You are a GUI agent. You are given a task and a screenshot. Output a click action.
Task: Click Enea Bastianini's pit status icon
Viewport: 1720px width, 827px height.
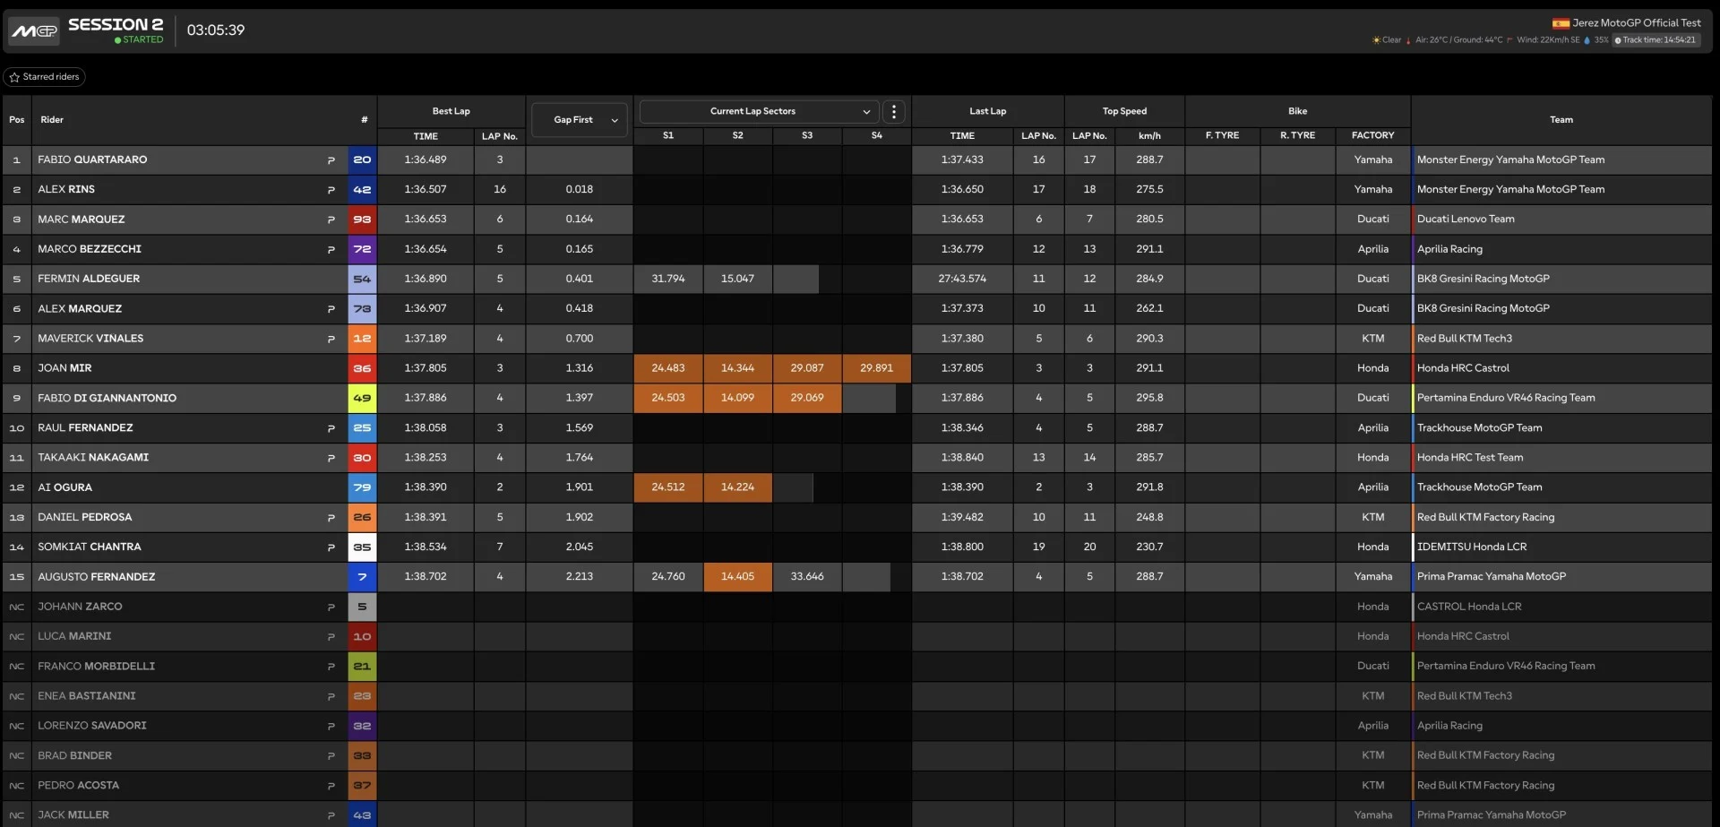[x=331, y=696]
